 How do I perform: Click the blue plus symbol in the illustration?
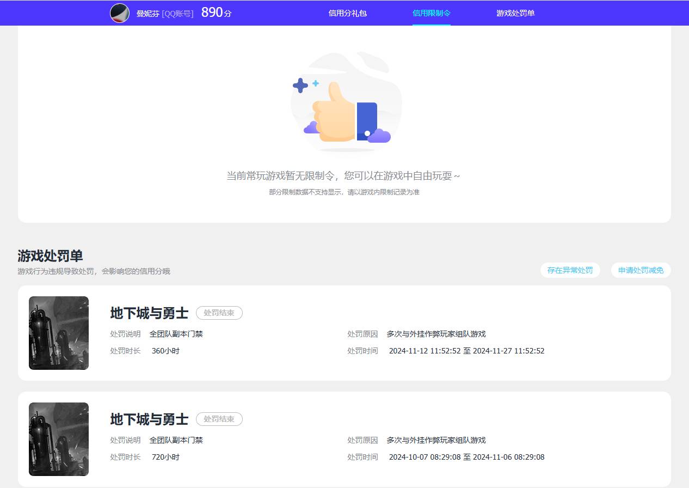300,85
